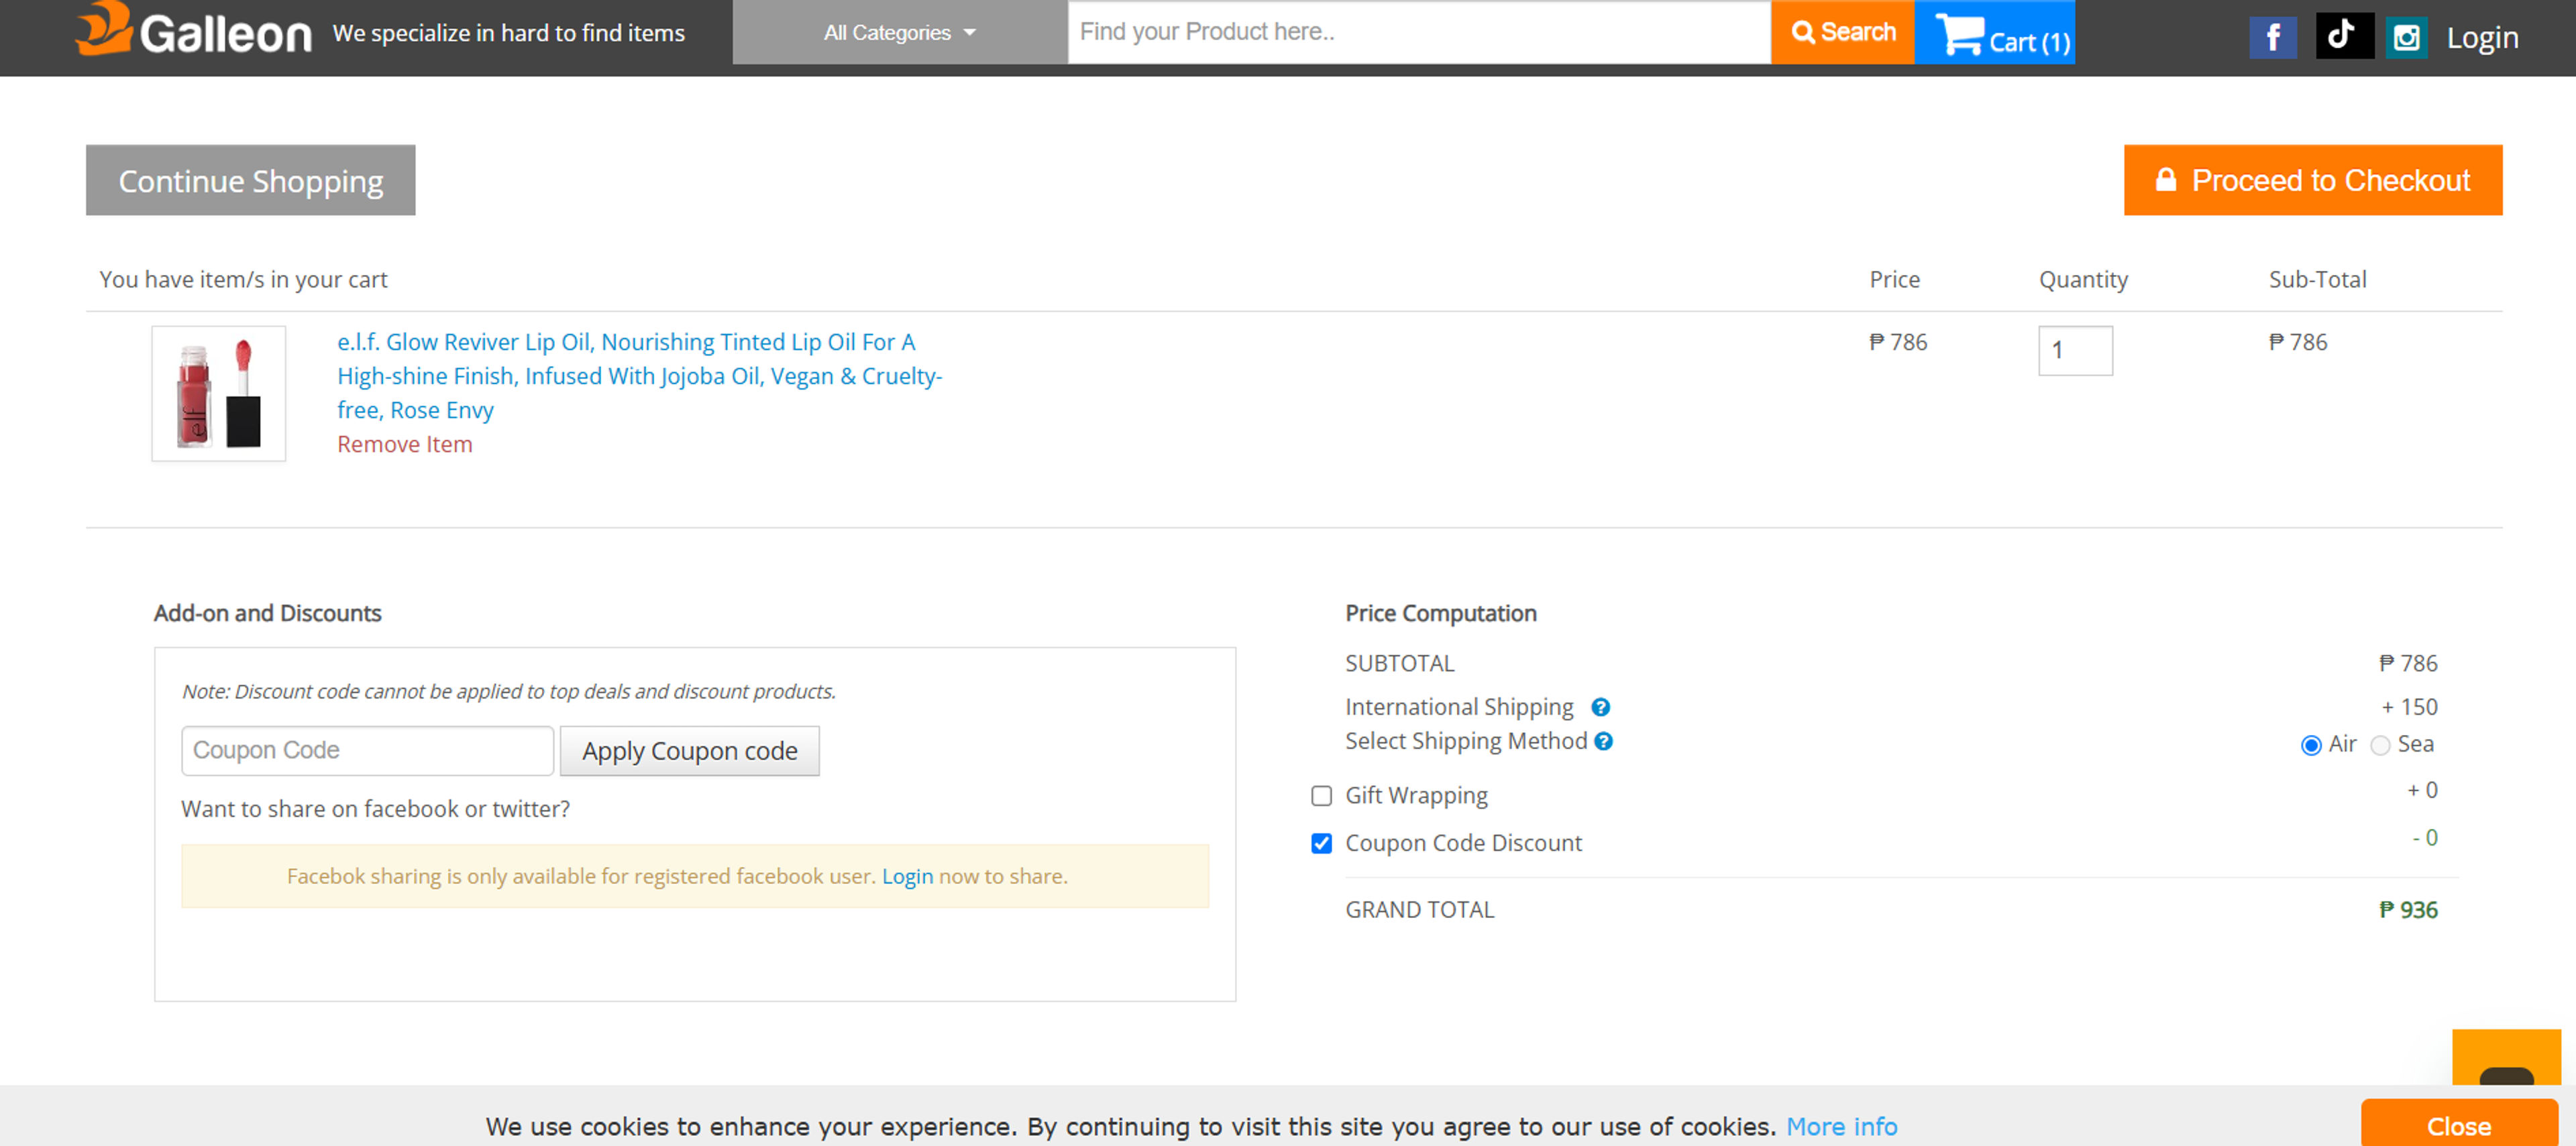Click Remove Item link

point(404,444)
